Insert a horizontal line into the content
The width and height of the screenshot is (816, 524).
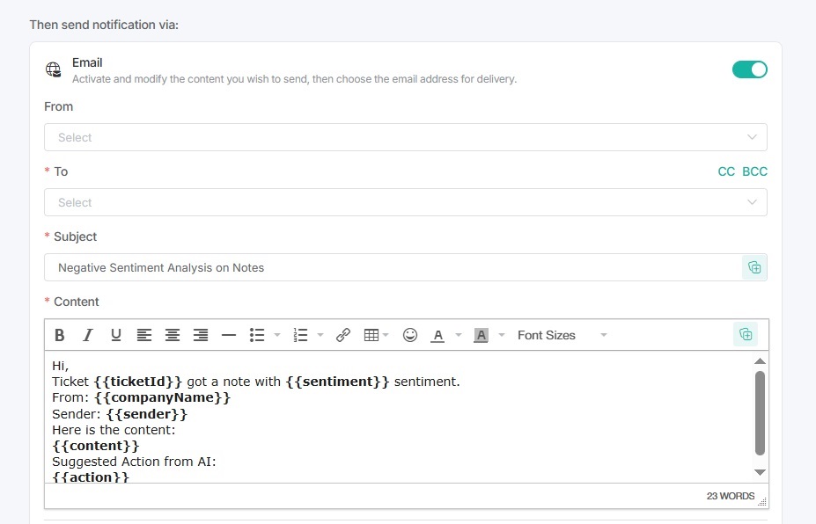(x=227, y=335)
